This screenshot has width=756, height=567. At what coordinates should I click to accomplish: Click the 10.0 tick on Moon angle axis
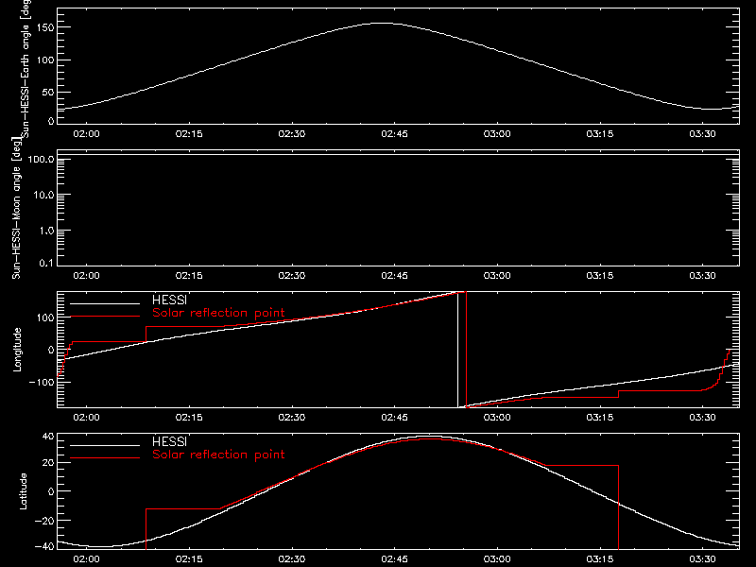[43, 195]
